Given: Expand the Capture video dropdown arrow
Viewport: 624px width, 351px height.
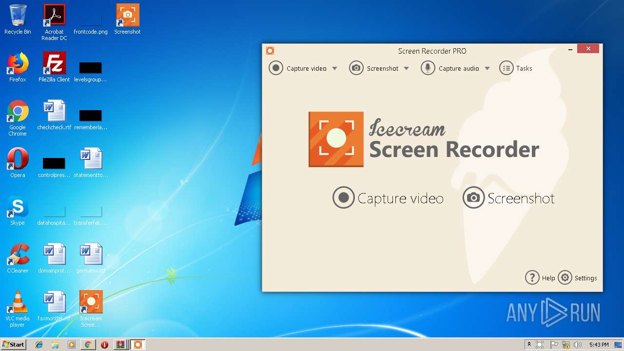Looking at the screenshot, I should [x=334, y=69].
